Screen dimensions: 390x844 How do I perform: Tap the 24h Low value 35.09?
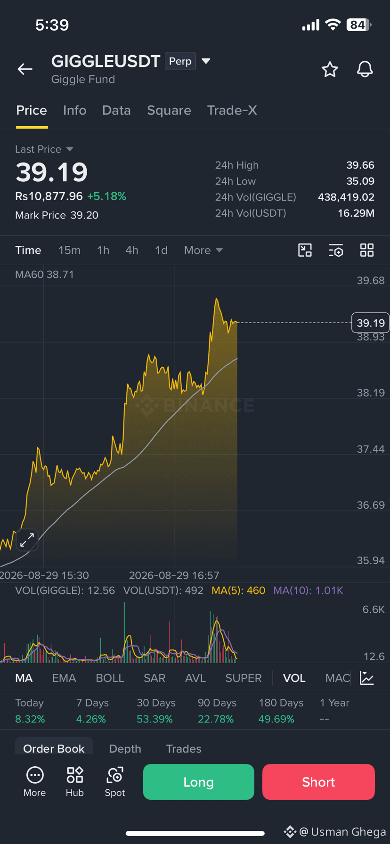(360, 181)
